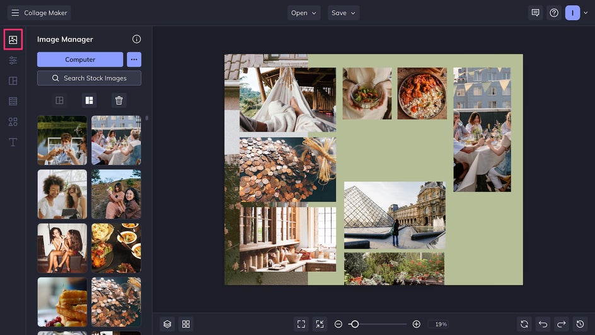Screen dimensions: 595x335
Task: Select the coins photo on canvas
Action: click(287, 169)
